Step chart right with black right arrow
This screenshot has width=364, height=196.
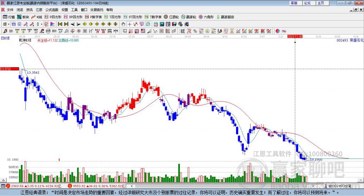(79, 24)
